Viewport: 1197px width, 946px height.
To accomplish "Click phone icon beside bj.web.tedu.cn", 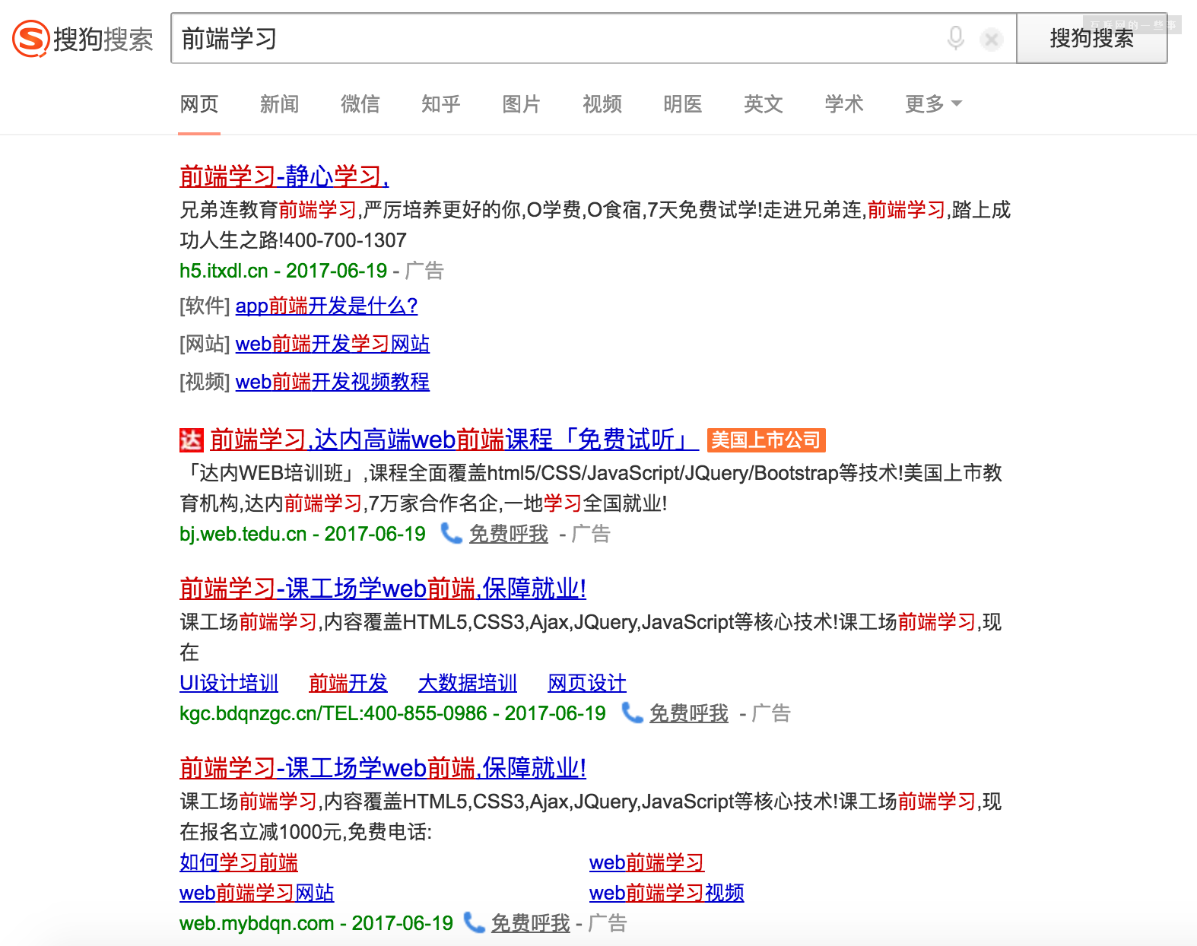I will tap(452, 533).
